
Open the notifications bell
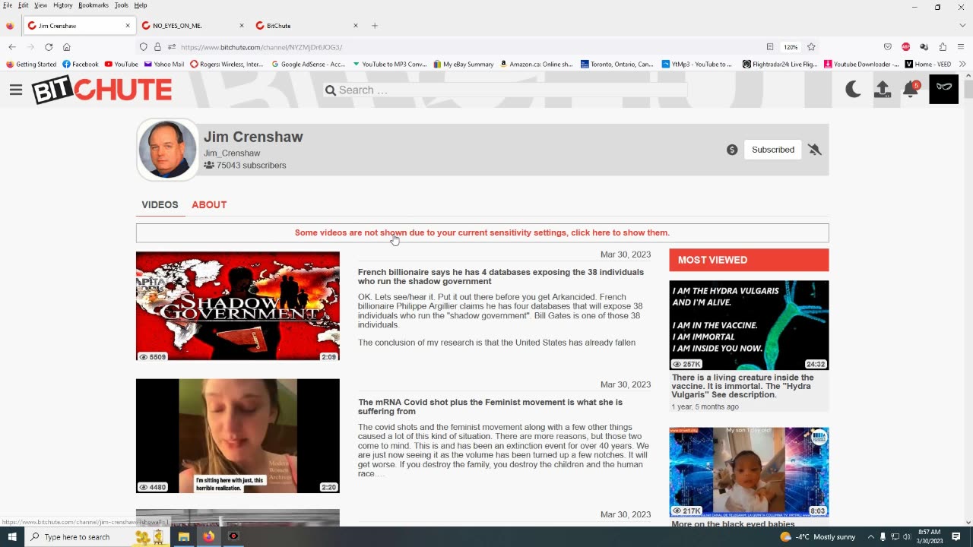point(911,90)
